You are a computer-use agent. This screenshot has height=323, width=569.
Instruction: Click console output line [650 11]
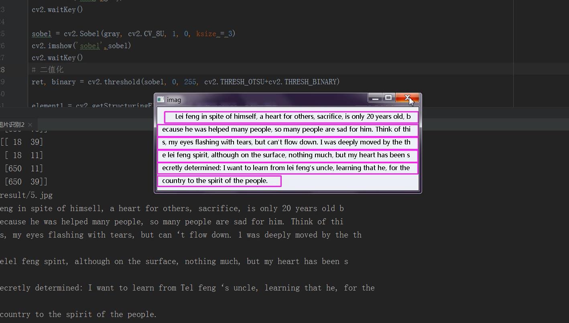click(24, 169)
